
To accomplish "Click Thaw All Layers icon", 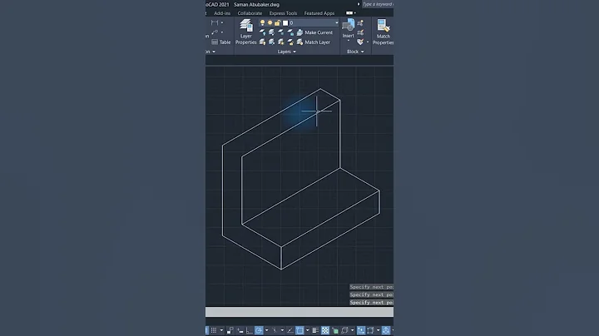I will coord(281,42).
